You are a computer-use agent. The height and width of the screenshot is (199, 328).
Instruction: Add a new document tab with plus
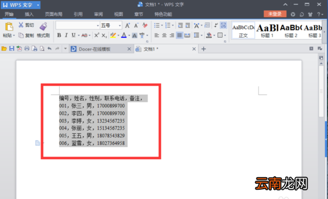(x=203, y=49)
